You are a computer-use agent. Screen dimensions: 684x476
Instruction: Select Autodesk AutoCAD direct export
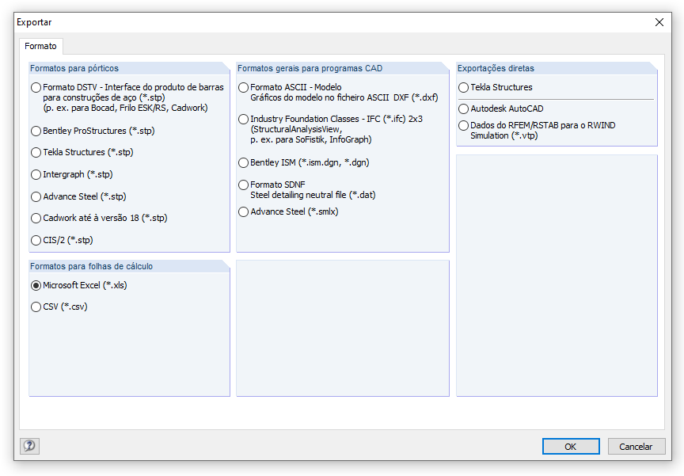click(462, 109)
